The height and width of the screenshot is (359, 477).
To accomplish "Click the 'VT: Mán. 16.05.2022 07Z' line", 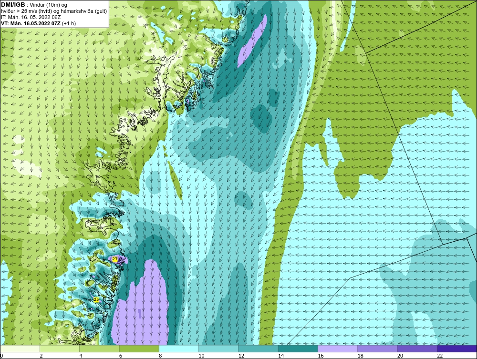I will 38,23.
